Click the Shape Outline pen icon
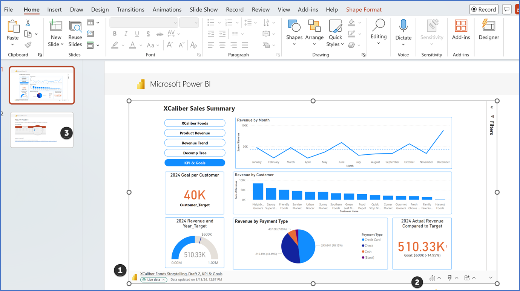 [x=351, y=34]
